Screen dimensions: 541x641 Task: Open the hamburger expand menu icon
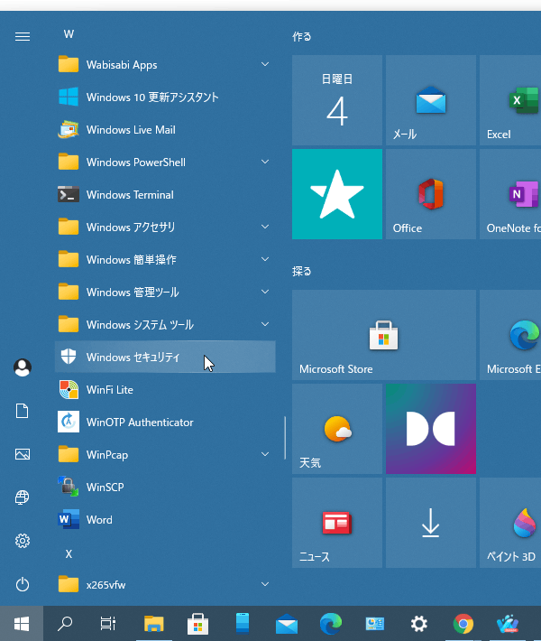point(23,37)
